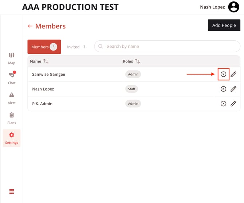Open Chat from the sidebar
Image resolution: width=244 pixels, height=203 pixels.
(x=12, y=77)
